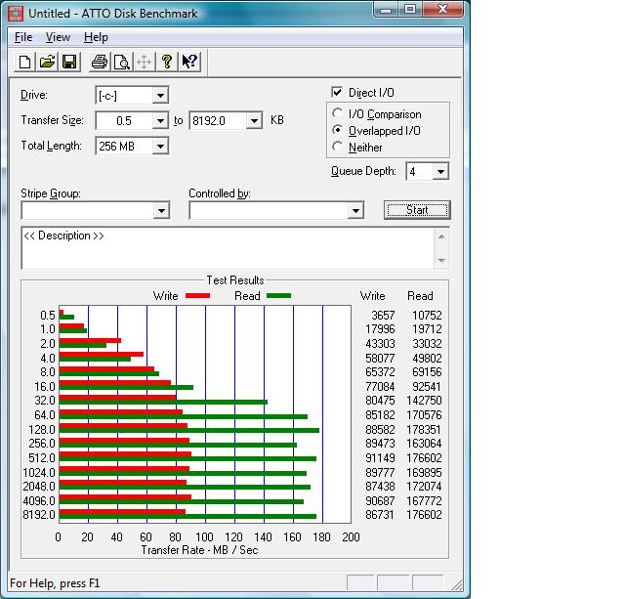
Task: Open the File menu
Action: 23,37
